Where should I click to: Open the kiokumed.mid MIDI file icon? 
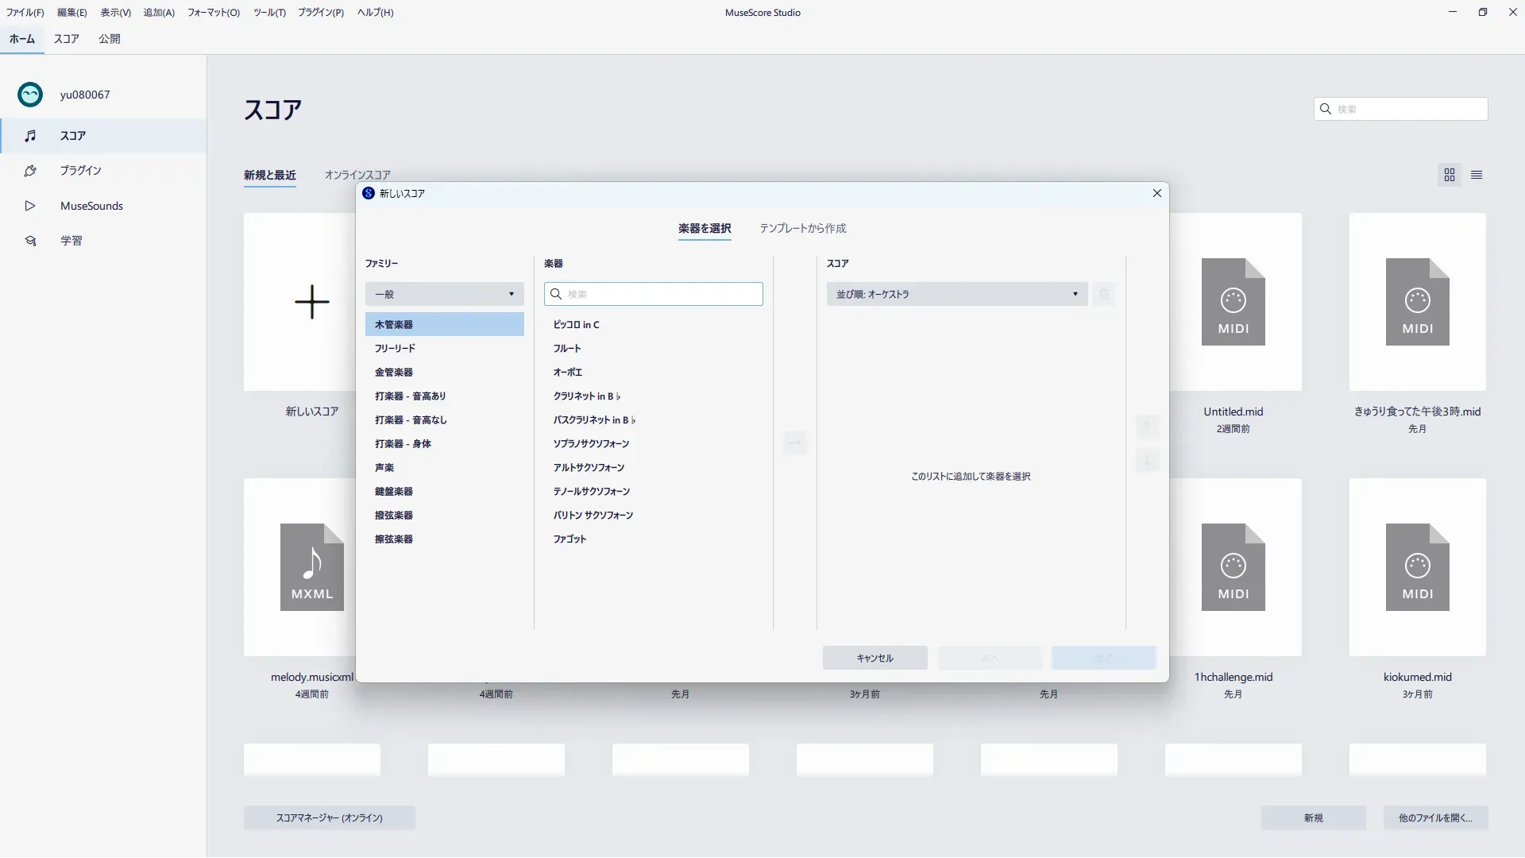coord(1417,567)
